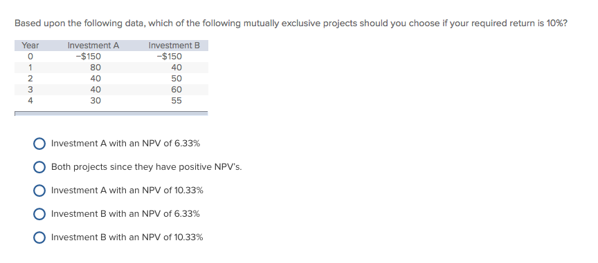Image resolution: width=598 pixels, height=263 pixels.
Task: Click the question text about required return
Action: click(291, 23)
